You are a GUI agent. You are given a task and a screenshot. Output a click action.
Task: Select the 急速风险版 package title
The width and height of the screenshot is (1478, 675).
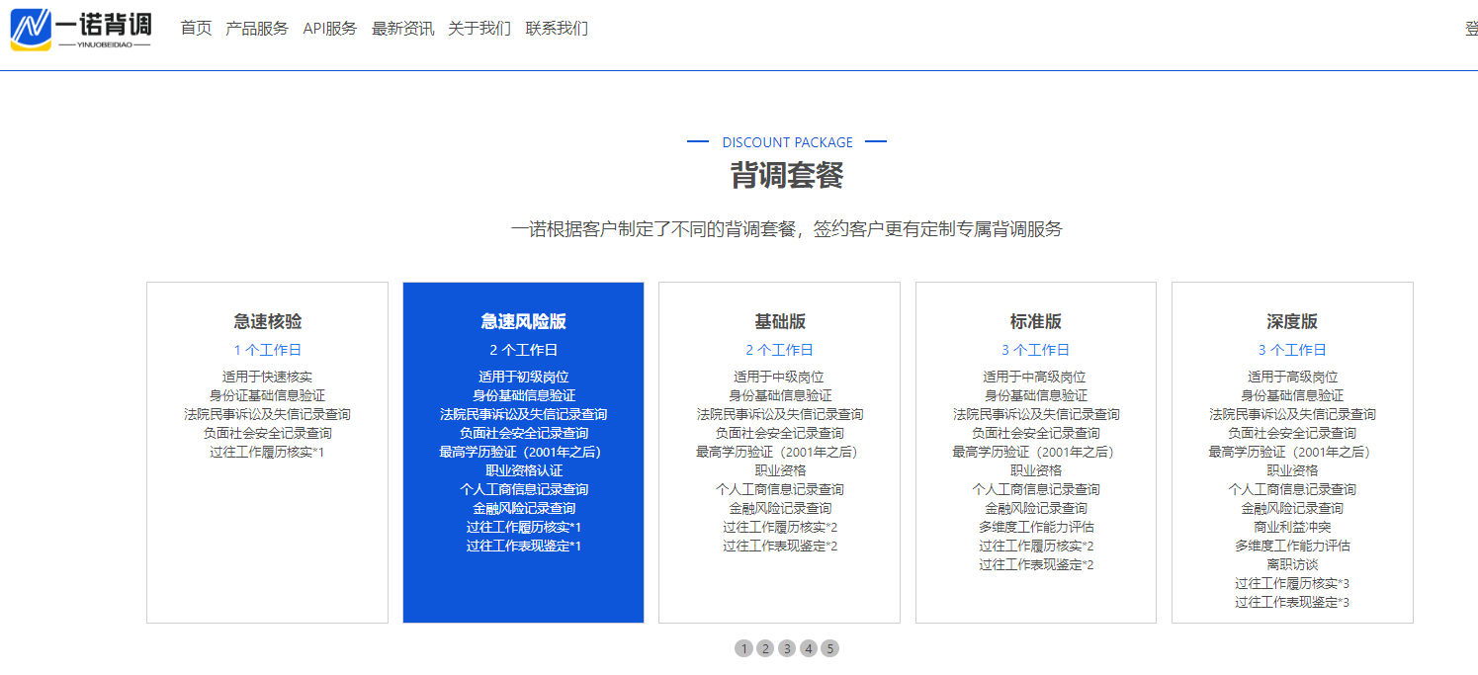tap(524, 321)
